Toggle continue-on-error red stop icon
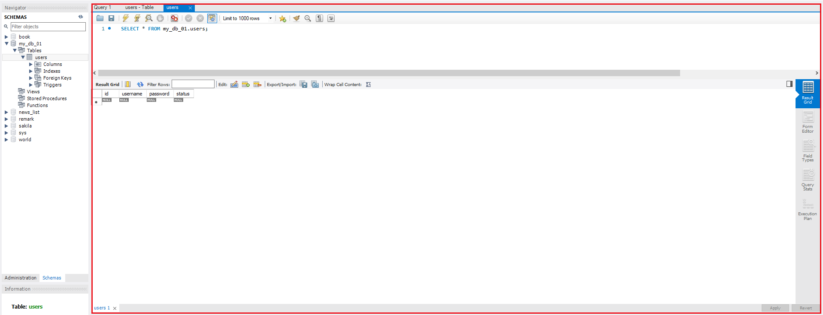Image resolution: width=823 pixels, height=315 pixels. (x=174, y=18)
